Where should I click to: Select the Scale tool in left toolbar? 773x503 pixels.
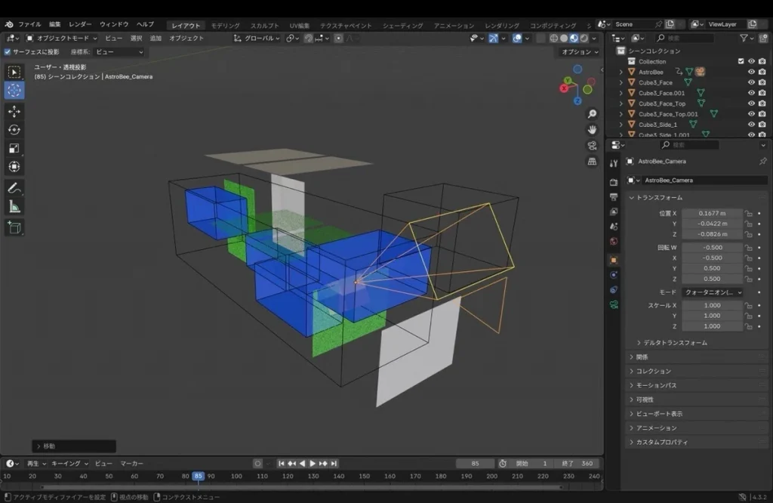pyautogui.click(x=14, y=148)
